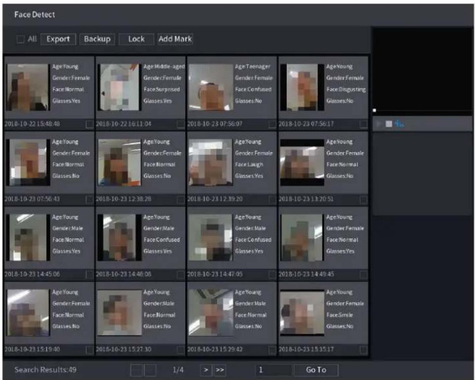Image resolution: width=475 pixels, height=380 pixels.
Task: Select checkbox for 2018-10-23 14:47:05 record
Action: [272, 274]
